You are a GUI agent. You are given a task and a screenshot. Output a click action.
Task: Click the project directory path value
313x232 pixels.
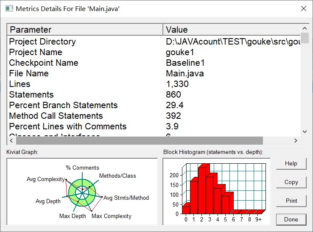tap(233, 42)
